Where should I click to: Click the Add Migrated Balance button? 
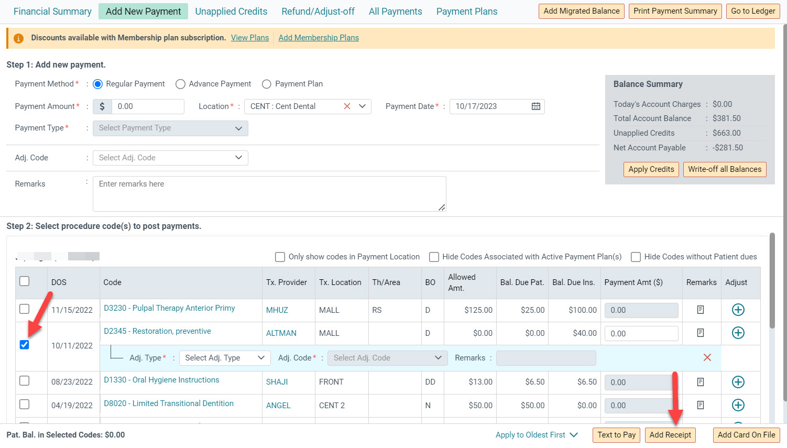click(x=582, y=11)
